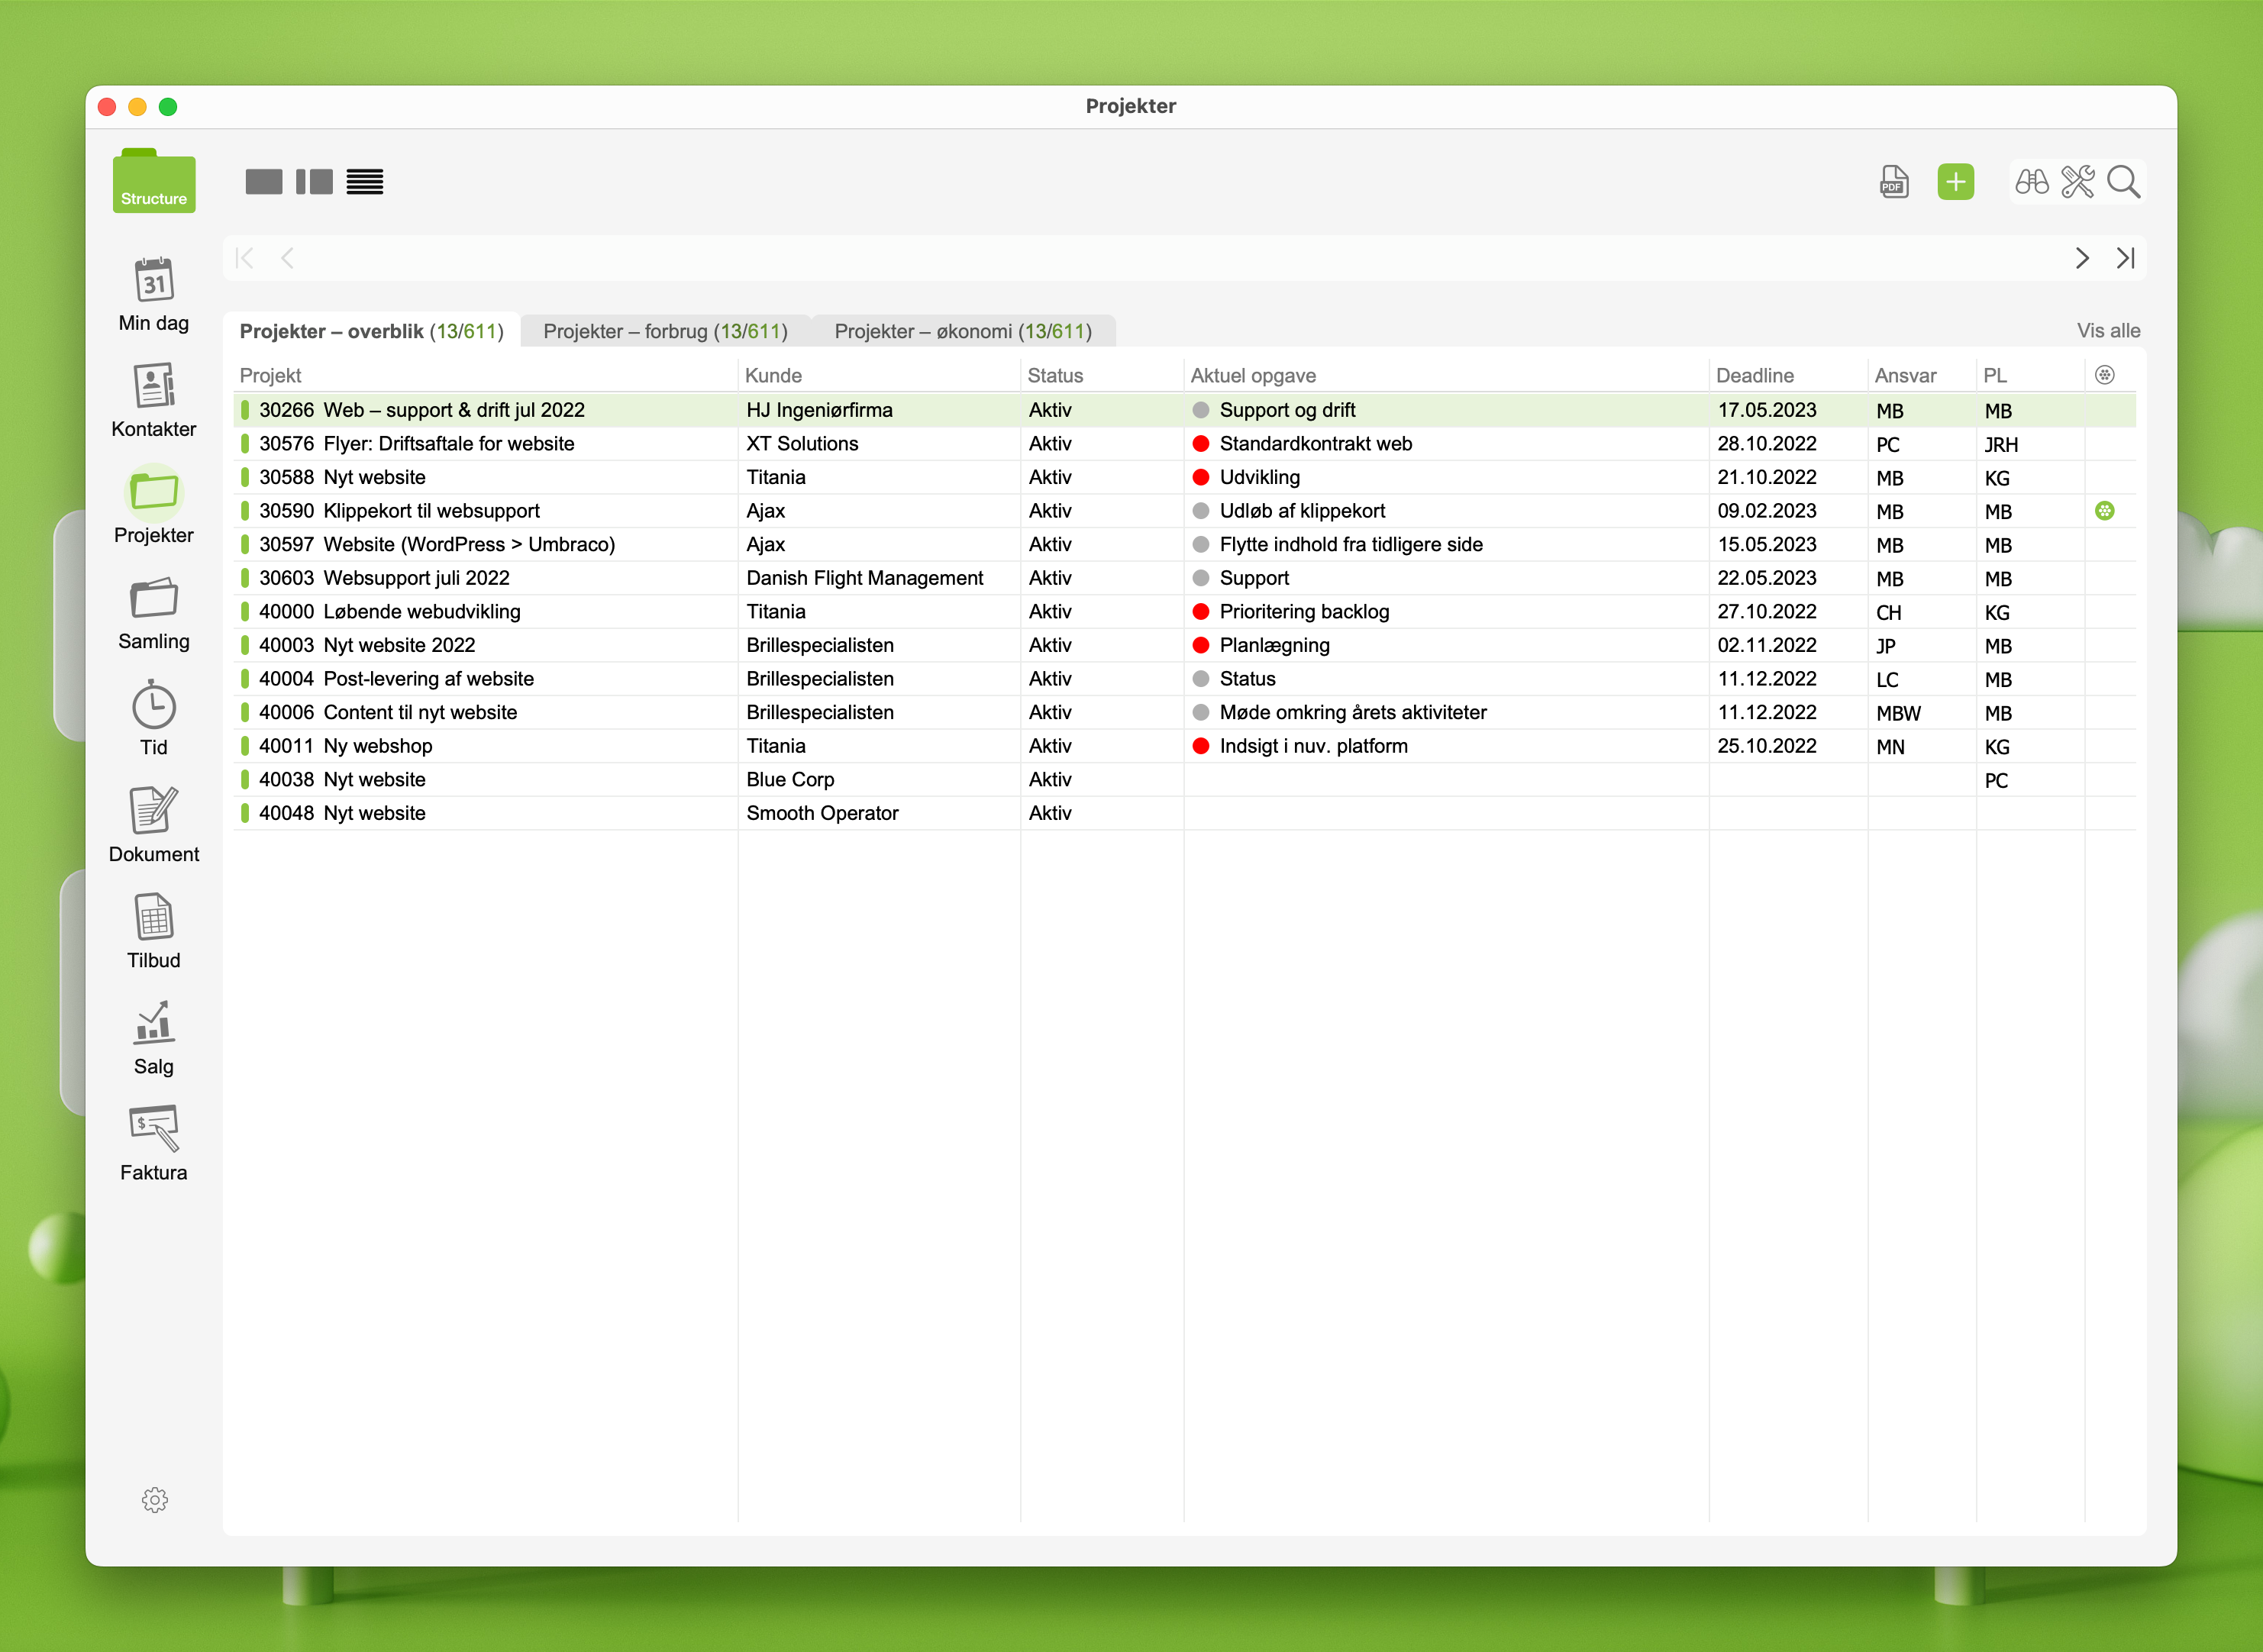
Task: Go to next record arrow
Action: [x=2081, y=258]
